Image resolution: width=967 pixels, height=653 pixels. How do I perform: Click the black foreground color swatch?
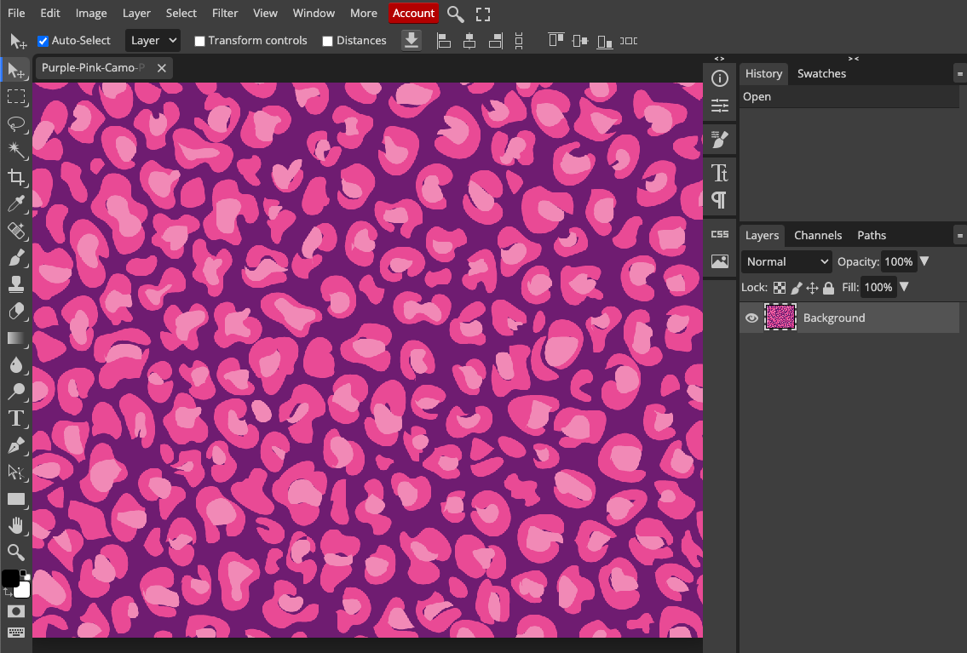[x=10, y=578]
